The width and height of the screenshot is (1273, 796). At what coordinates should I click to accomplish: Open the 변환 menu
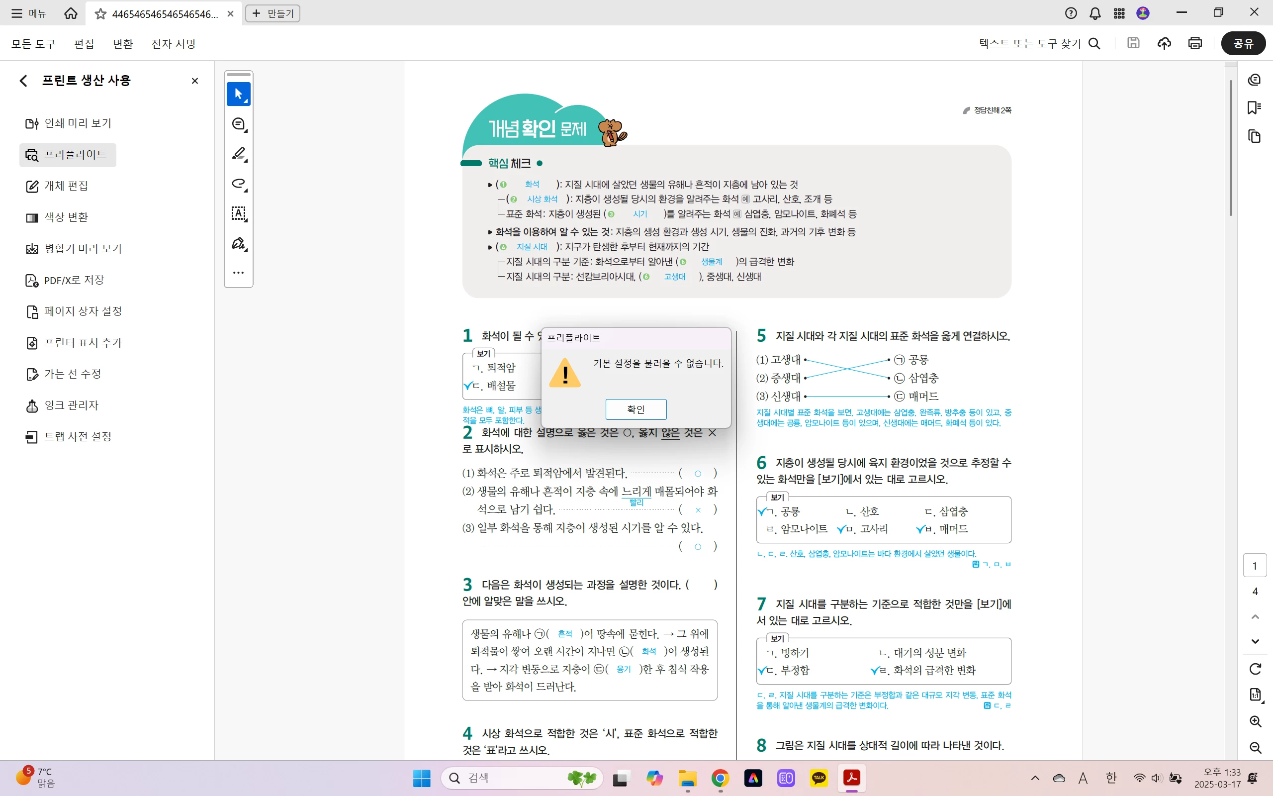click(x=122, y=44)
